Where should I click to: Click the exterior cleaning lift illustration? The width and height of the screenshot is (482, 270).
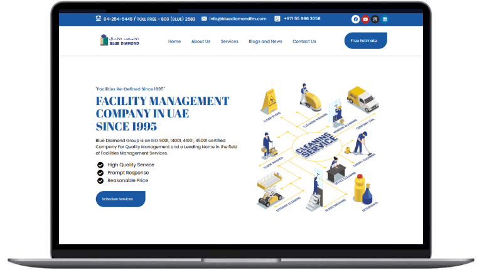point(270,190)
